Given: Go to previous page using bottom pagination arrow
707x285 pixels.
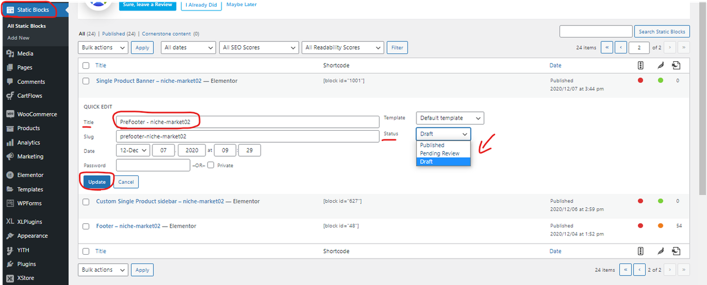Looking at the screenshot, I should coord(640,270).
